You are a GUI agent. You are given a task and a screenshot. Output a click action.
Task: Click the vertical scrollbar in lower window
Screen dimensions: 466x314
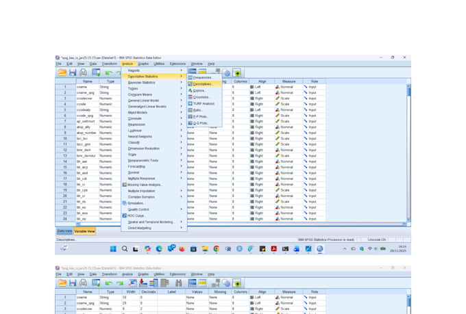(408, 304)
